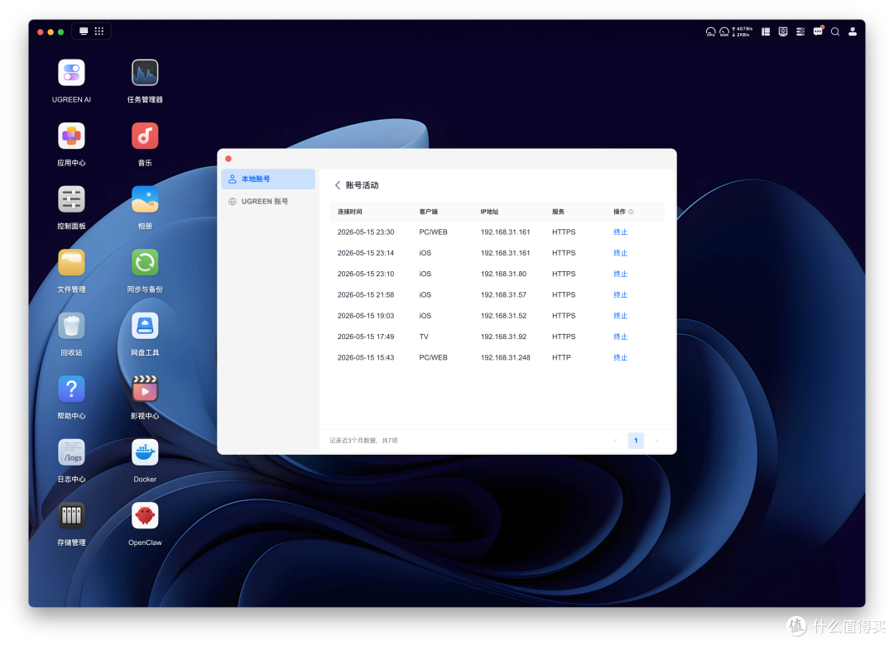Select page 1 in pagination
894x645 pixels.
click(636, 441)
